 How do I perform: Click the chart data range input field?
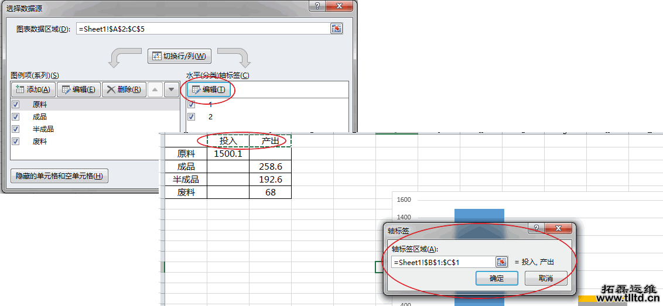point(202,29)
